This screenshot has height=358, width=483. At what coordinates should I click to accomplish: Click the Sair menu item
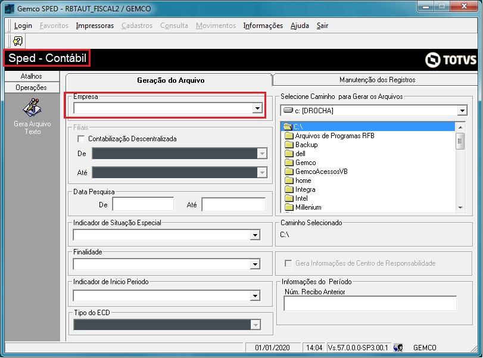(x=323, y=26)
